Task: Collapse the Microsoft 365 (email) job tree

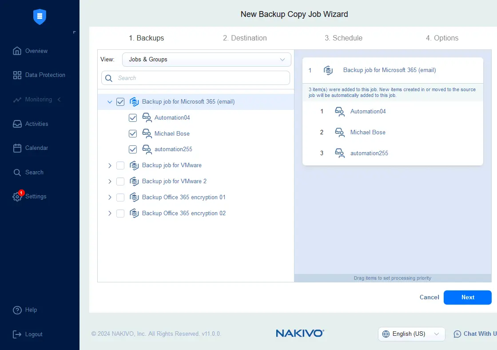Action: coord(110,102)
